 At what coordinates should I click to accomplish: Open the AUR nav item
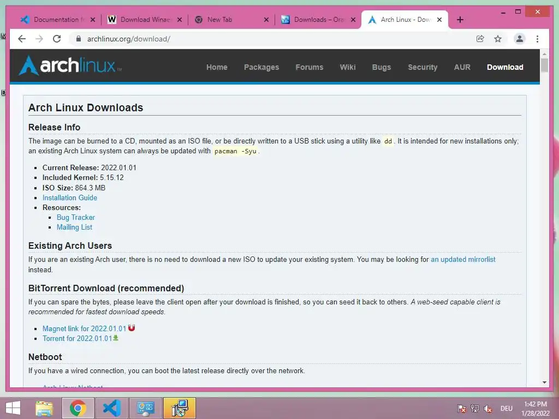(462, 67)
